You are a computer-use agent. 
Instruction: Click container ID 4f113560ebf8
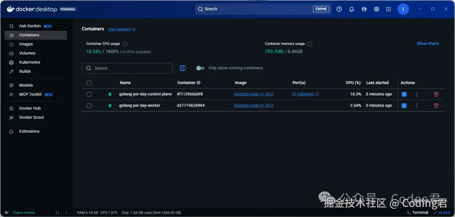point(190,94)
